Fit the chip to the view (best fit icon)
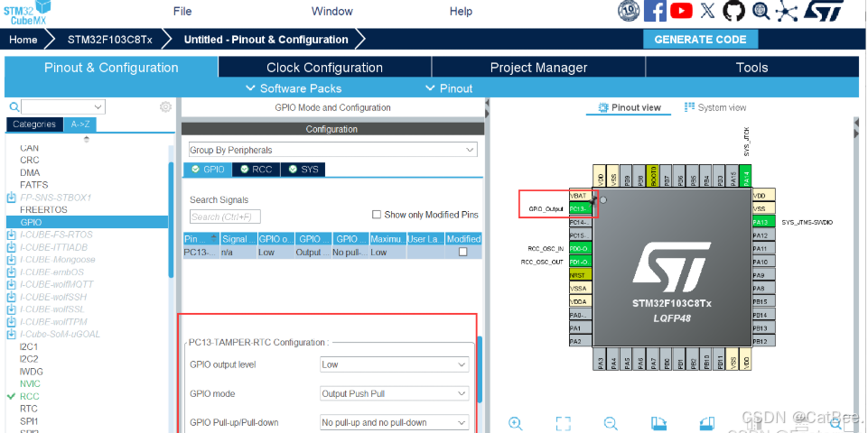 click(x=563, y=424)
